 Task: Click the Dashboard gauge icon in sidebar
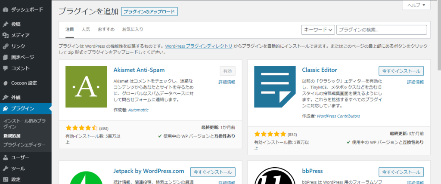pyautogui.click(x=5, y=9)
